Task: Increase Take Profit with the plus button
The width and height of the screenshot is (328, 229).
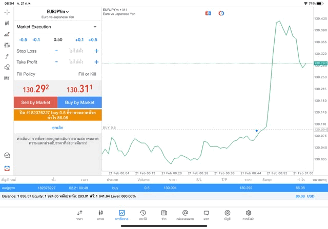Action: pos(96,62)
